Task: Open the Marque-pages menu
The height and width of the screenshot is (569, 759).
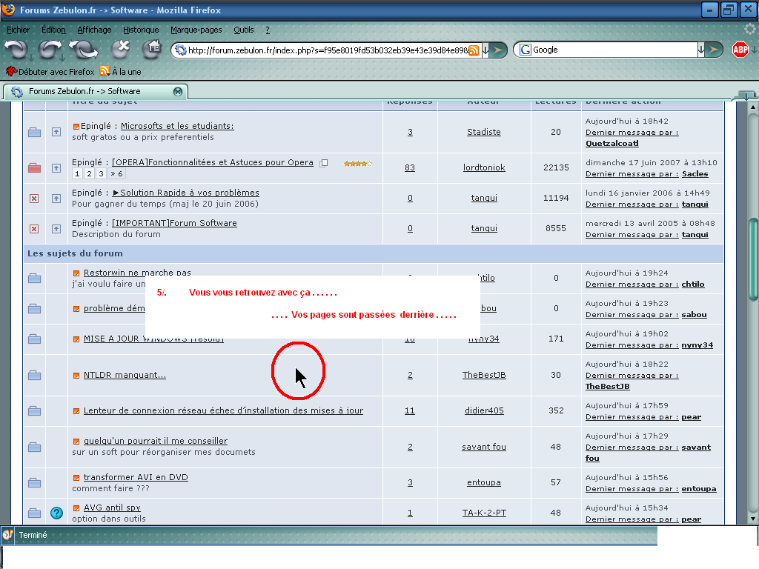Action: pyautogui.click(x=196, y=30)
